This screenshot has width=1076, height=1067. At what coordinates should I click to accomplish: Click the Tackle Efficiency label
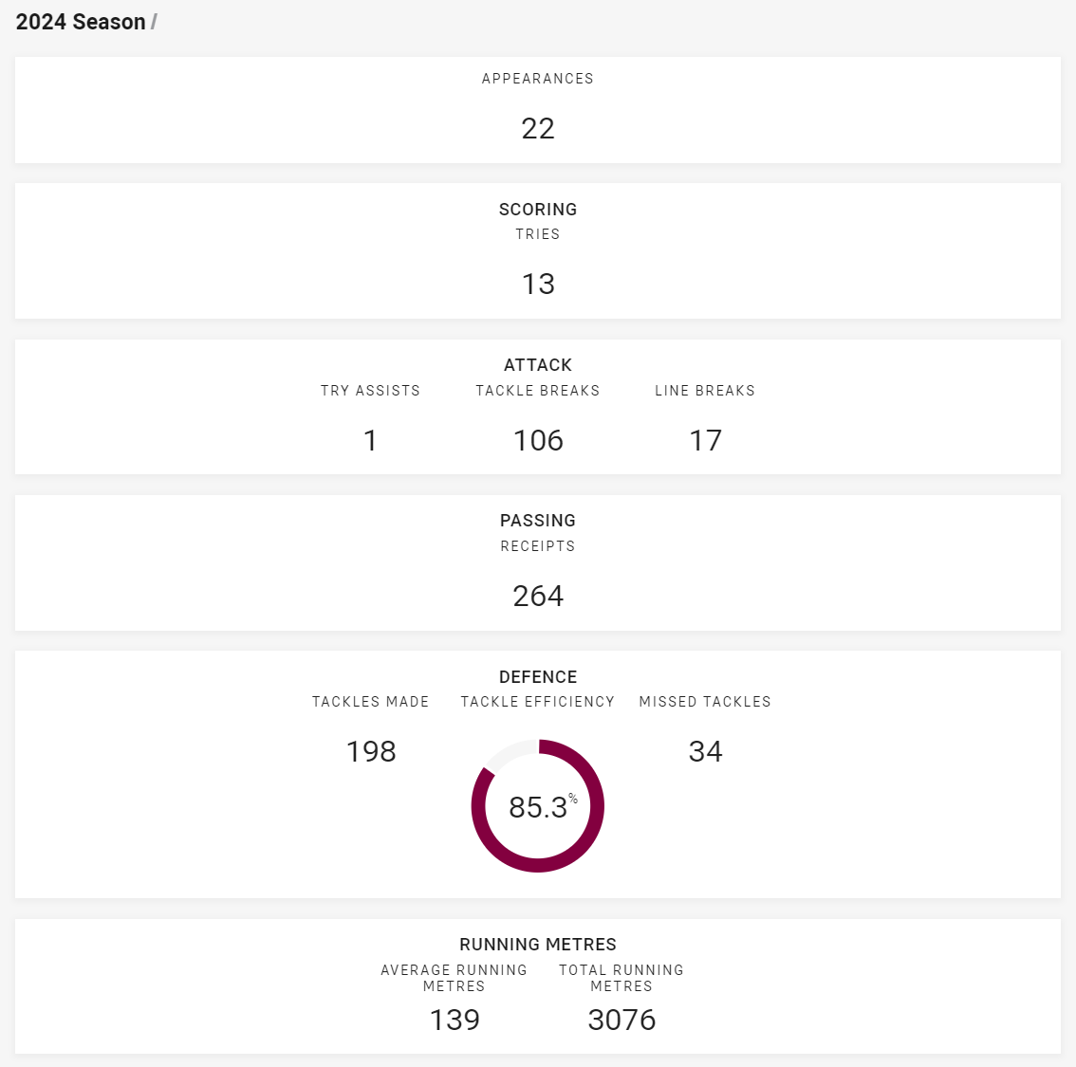pyautogui.click(x=537, y=702)
